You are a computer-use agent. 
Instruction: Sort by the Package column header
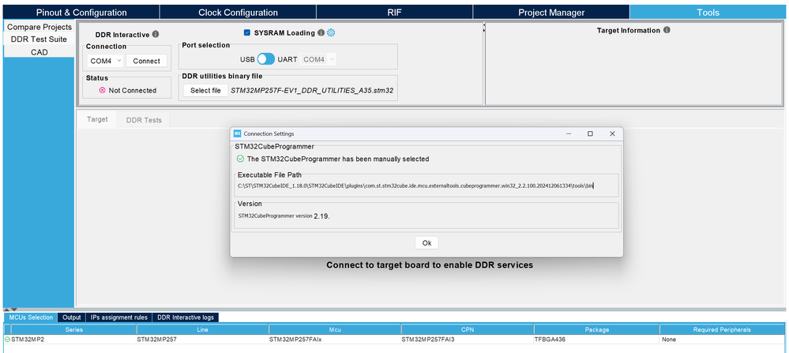597,330
